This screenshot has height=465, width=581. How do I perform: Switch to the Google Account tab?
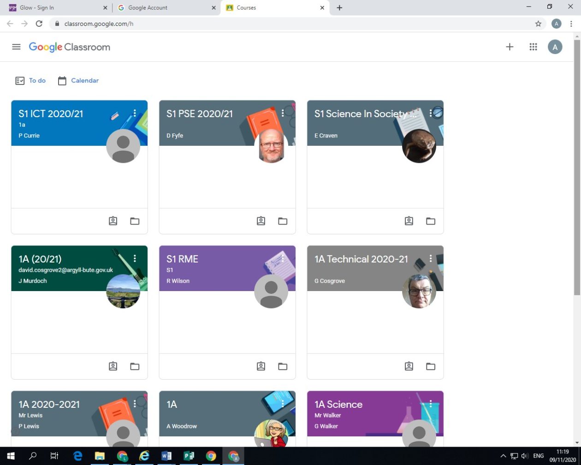166,8
